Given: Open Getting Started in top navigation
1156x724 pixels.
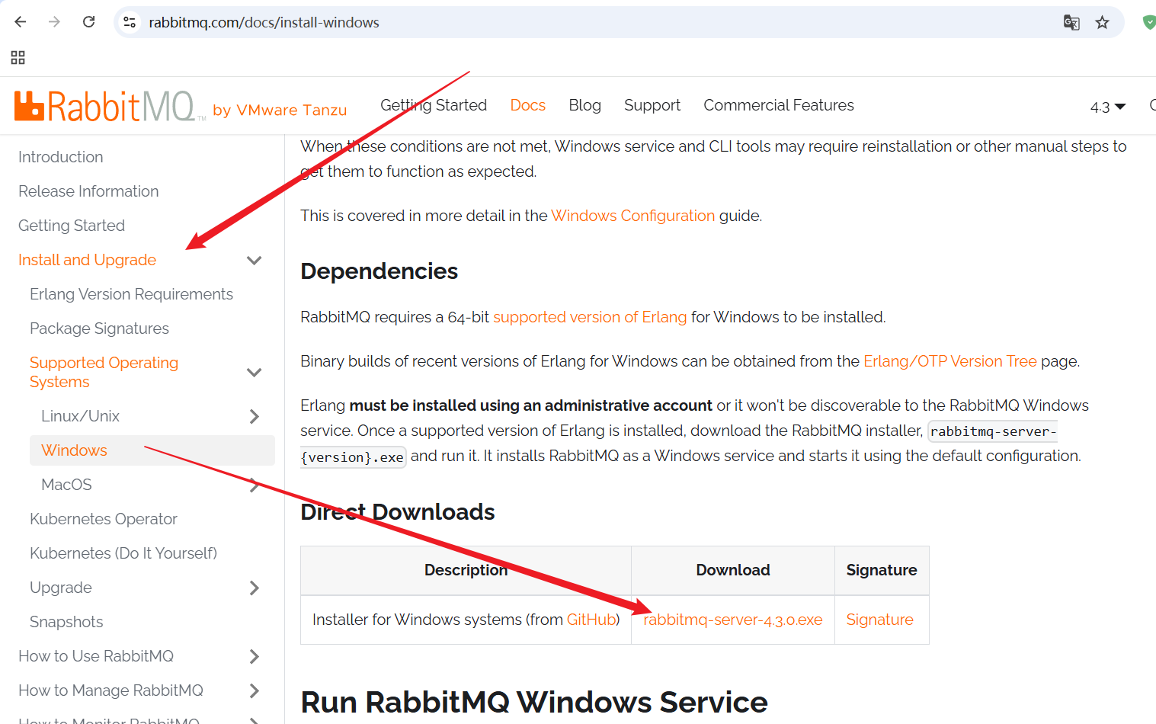Looking at the screenshot, I should coord(434,105).
